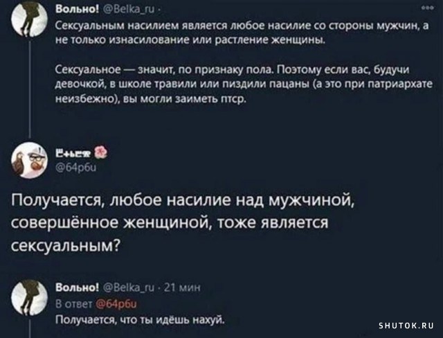Viewport: 443px width, 338px height.
Task: View the @64p6u profile avatar
Action: [29, 160]
